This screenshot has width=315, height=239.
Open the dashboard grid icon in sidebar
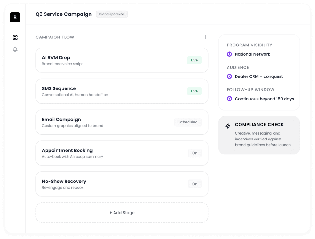[x=15, y=37]
